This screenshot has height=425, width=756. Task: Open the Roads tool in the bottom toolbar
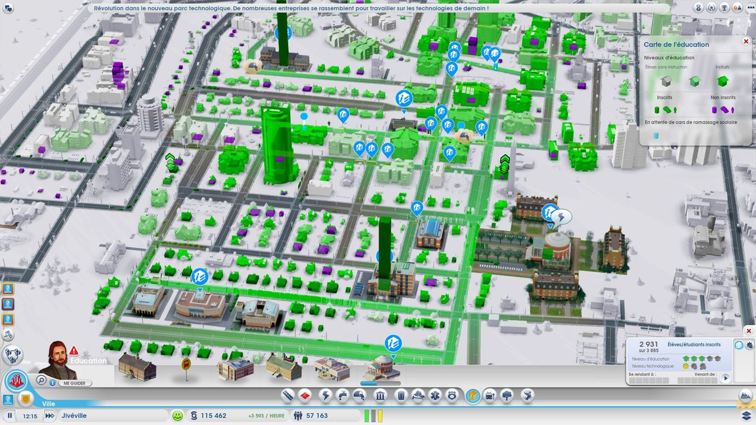click(x=288, y=395)
